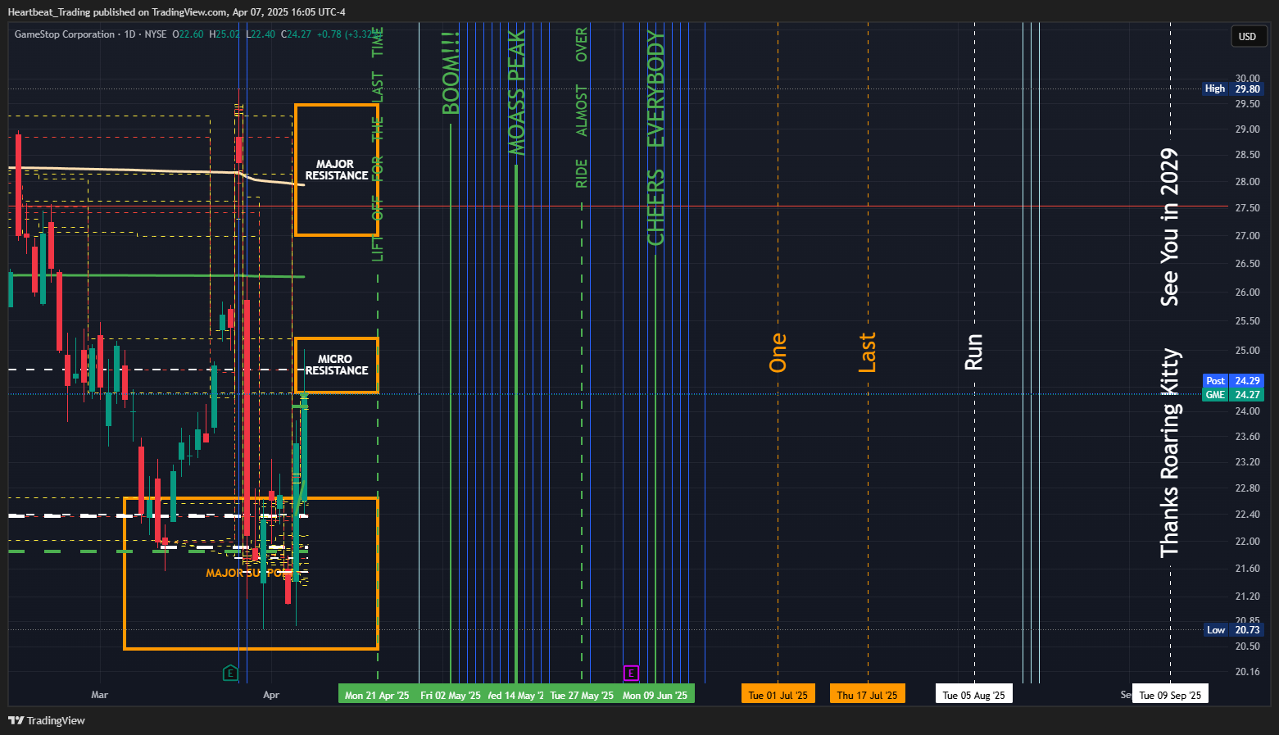The height and width of the screenshot is (735, 1279).
Task: Select the Fri 02 May '25 date marker
Action: [x=451, y=695]
